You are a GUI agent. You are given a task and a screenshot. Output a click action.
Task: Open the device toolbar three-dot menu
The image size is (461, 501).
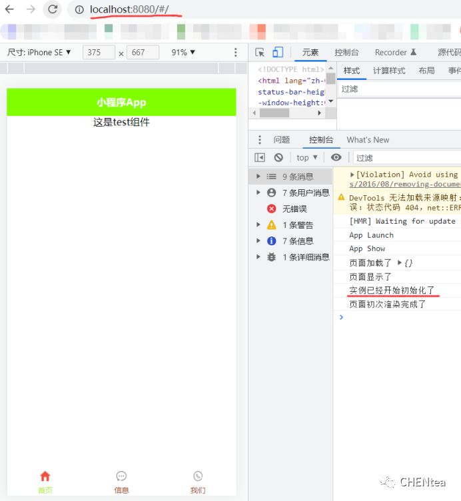coord(235,53)
